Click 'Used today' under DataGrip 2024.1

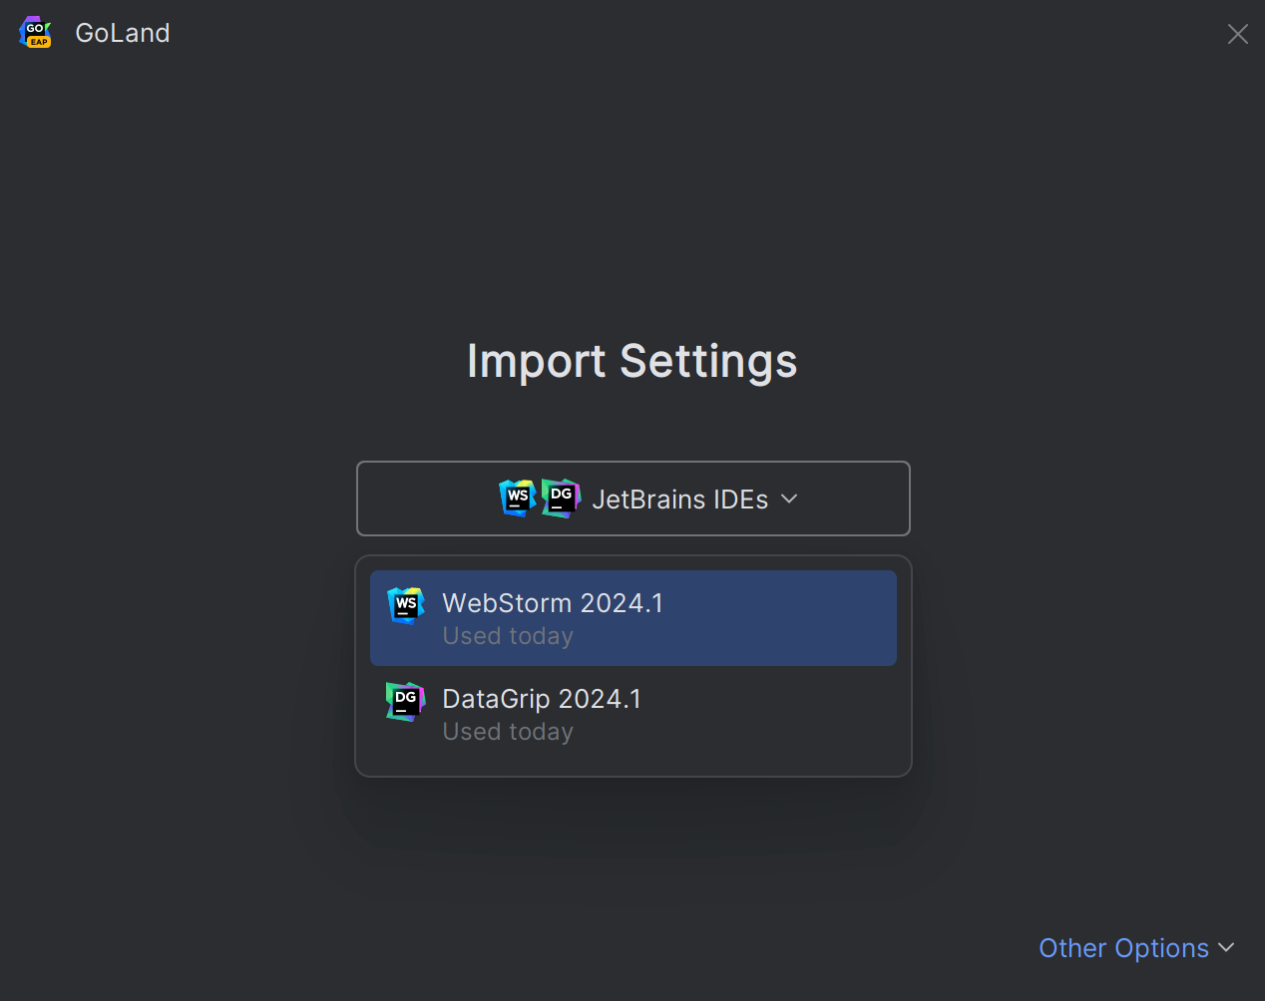click(508, 731)
